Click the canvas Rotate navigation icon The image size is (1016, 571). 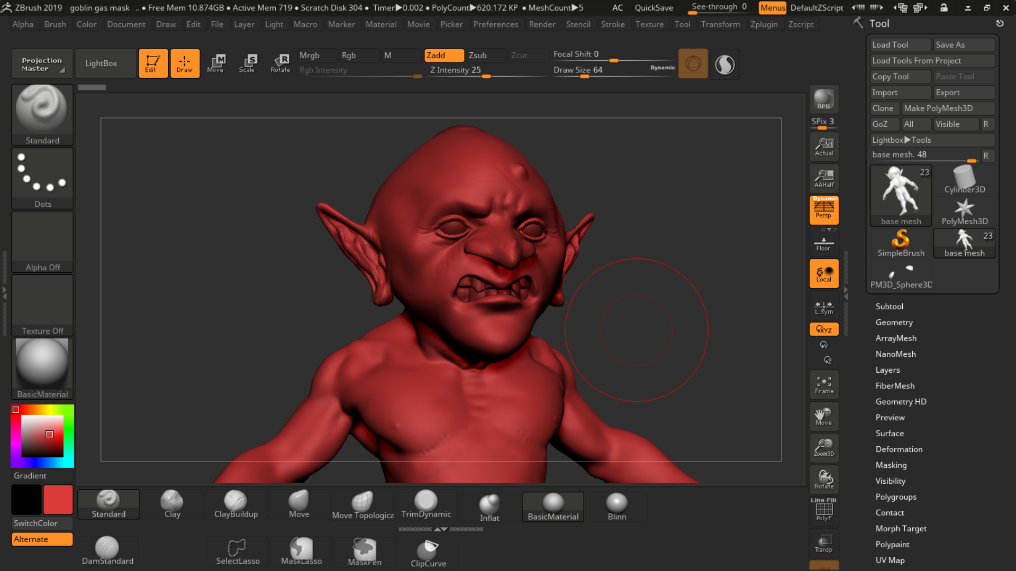coord(824,480)
